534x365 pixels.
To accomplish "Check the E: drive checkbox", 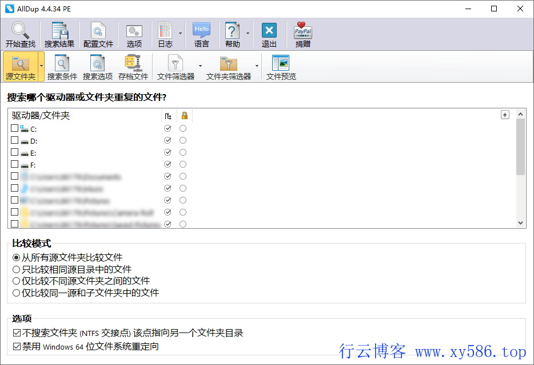I will (14, 152).
